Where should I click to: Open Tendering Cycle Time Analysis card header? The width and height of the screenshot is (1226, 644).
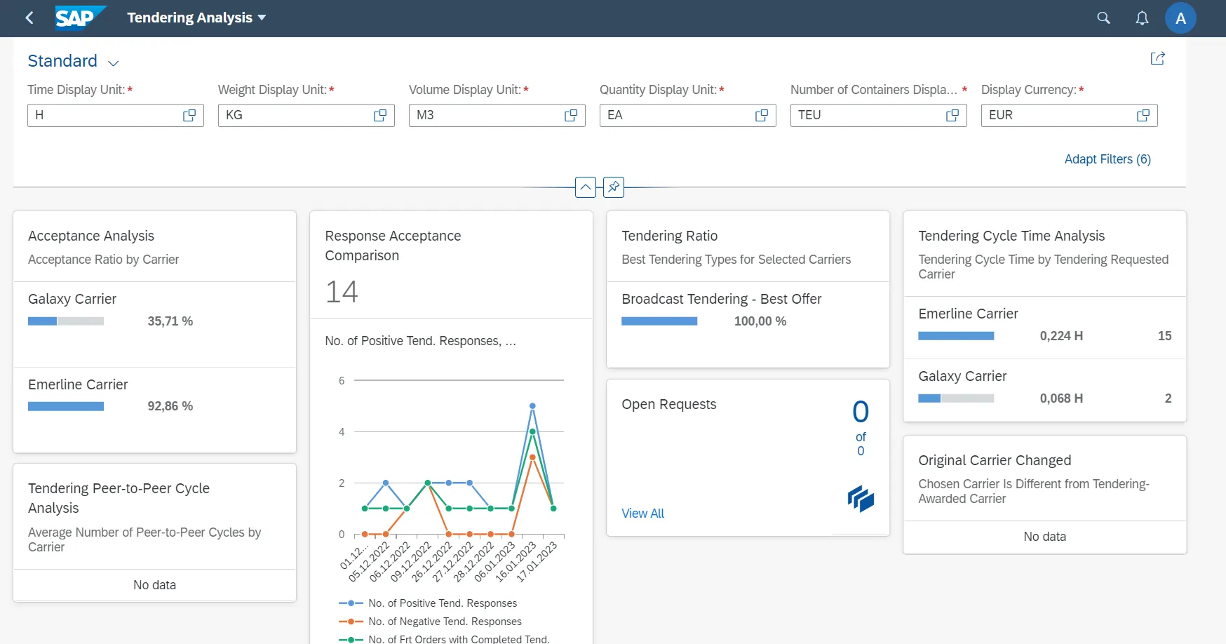[1044, 254]
